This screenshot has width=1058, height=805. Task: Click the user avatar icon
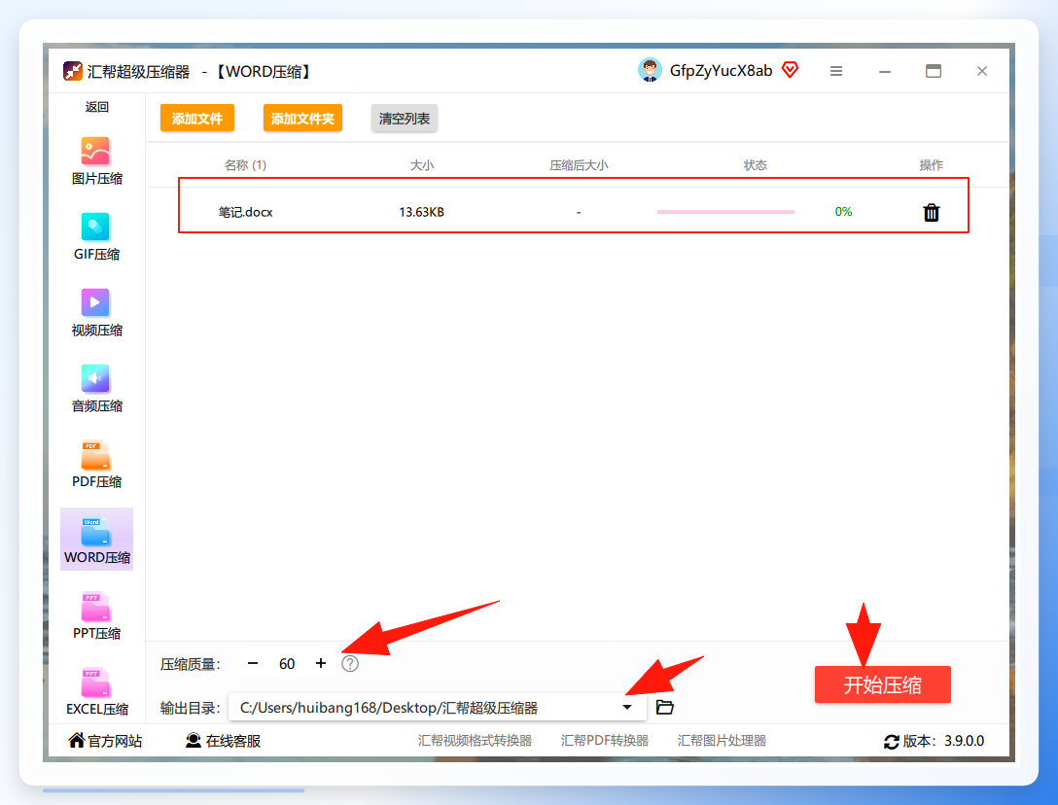pos(650,70)
